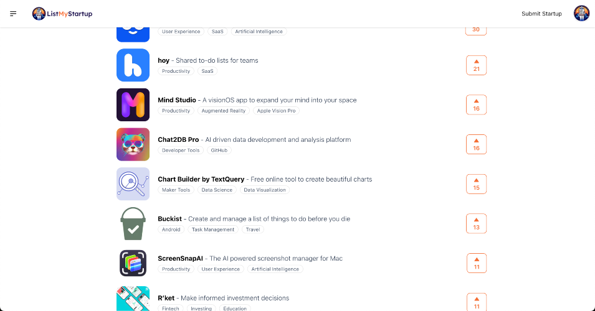Open the R'ket app thumbnail
The image size is (595, 311).
133,299
